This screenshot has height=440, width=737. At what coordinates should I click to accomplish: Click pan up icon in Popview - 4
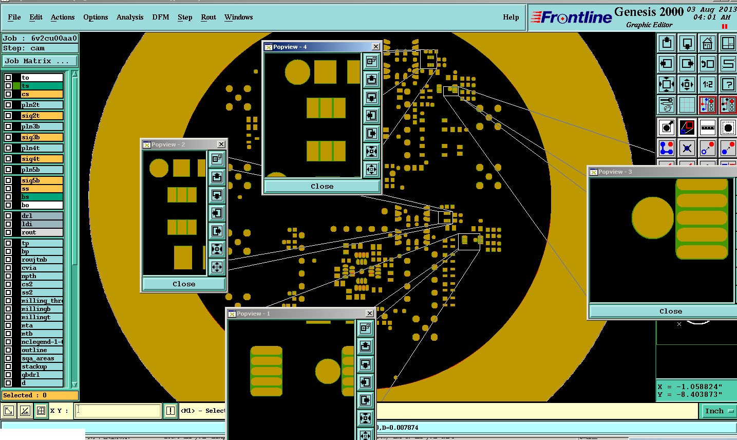(x=371, y=80)
